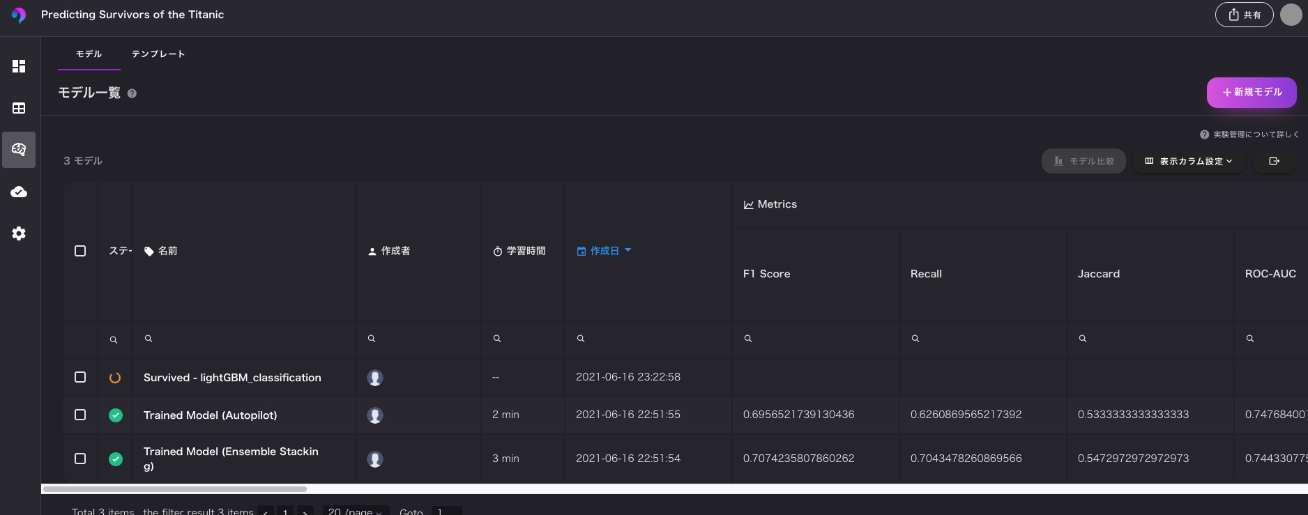The width and height of the screenshot is (1308, 515).
Task: Click the ＋新規モデル button
Action: tap(1252, 93)
